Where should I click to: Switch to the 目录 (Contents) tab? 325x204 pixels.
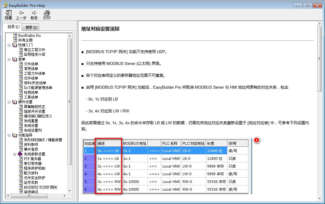pyautogui.click(x=13, y=27)
